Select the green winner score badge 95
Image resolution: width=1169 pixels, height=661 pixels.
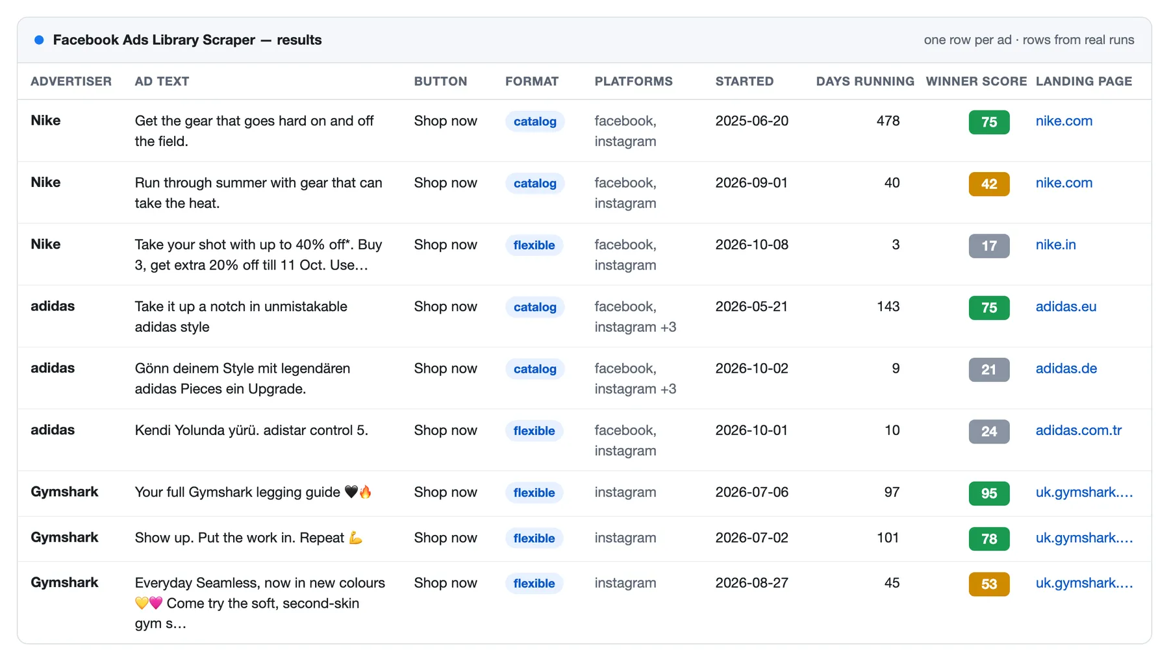click(x=989, y=493)
